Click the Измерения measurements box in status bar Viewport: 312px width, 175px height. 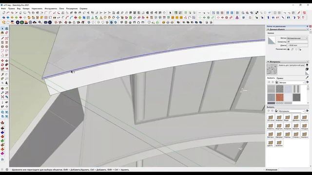(x=294, y=170)
